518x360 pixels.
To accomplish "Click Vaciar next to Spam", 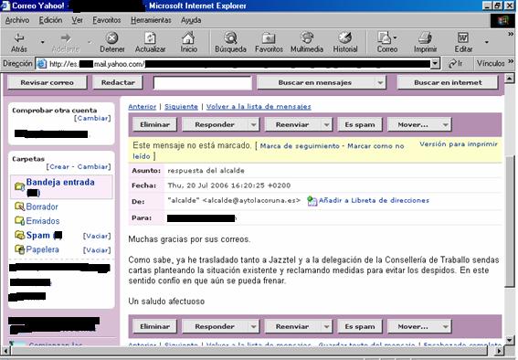I will [97, 236].
